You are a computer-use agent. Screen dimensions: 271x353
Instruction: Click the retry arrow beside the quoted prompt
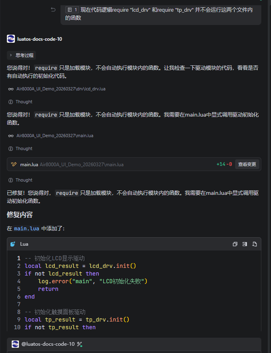(x=53, y=10)
